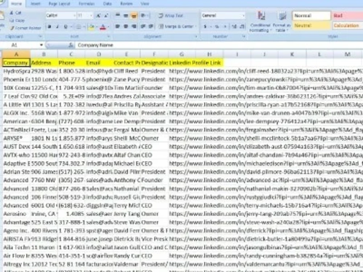Align text to the left
Image resolution: width=363 pixels, height=272 pixels.
click(118, 26)
